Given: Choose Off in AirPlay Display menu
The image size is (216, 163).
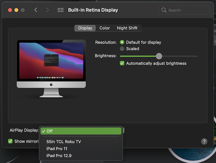Looking at the screenshot, I should (x=81, y=131).
